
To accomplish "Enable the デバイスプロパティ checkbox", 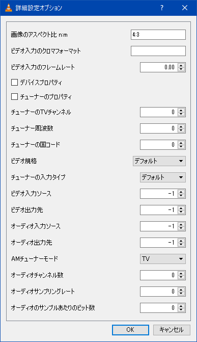I will (x=14, y=83).
